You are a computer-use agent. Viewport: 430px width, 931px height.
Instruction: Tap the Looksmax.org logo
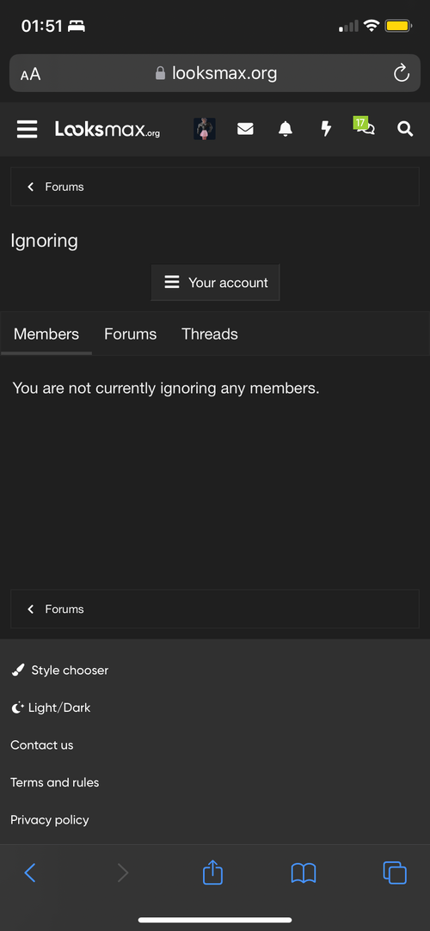coord(107,129)
